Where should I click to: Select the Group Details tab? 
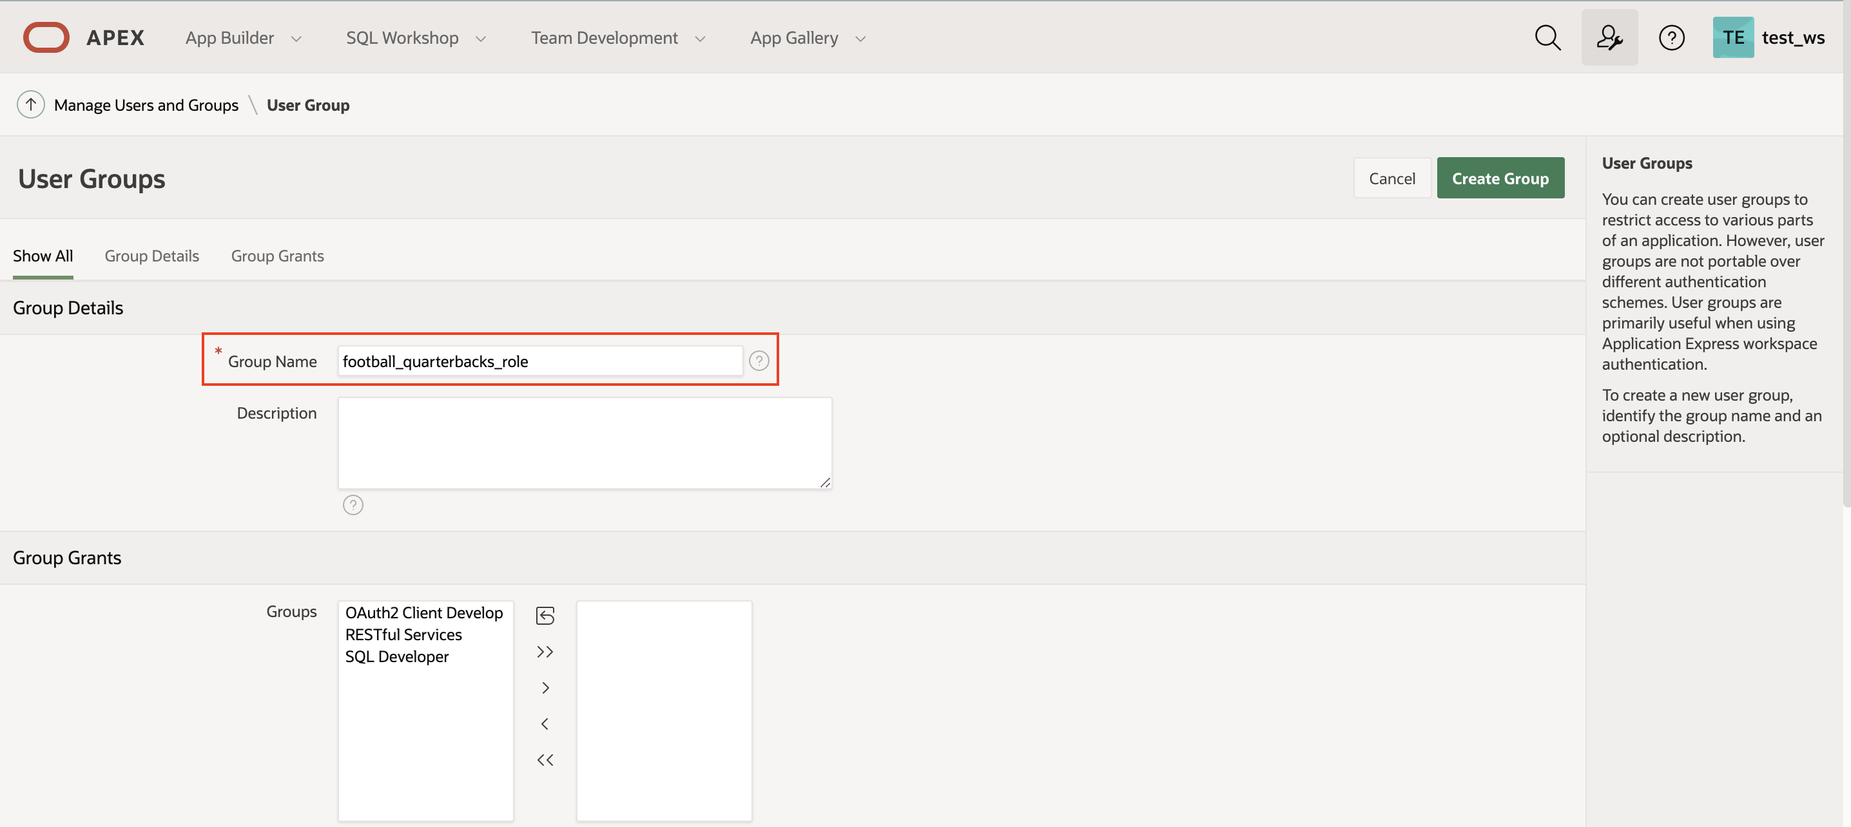click(151, 256)
